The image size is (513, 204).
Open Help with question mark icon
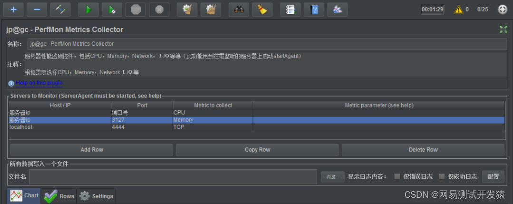click(314, 10)
